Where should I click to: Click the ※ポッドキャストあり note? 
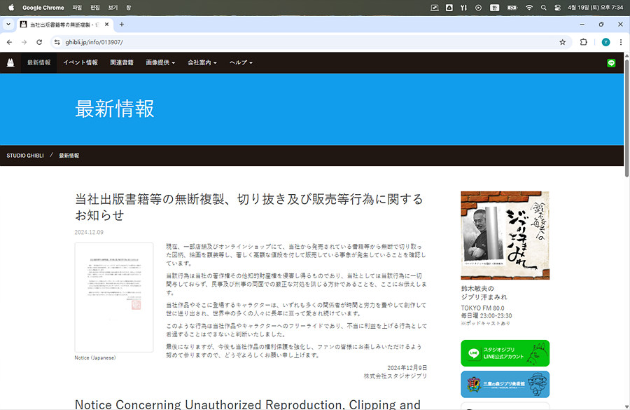point(485,323)
